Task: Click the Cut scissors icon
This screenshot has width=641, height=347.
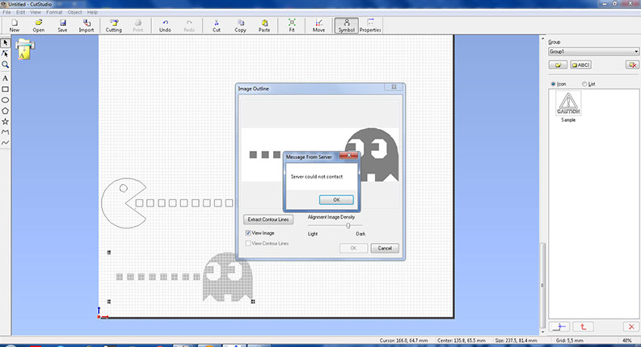Action: (217, 25)
